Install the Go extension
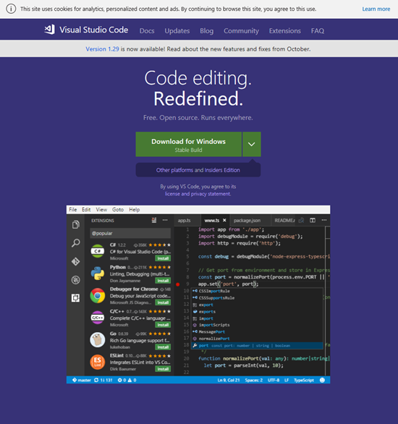Viewport: 398px width, 424px height. click(x=163, y=347)
